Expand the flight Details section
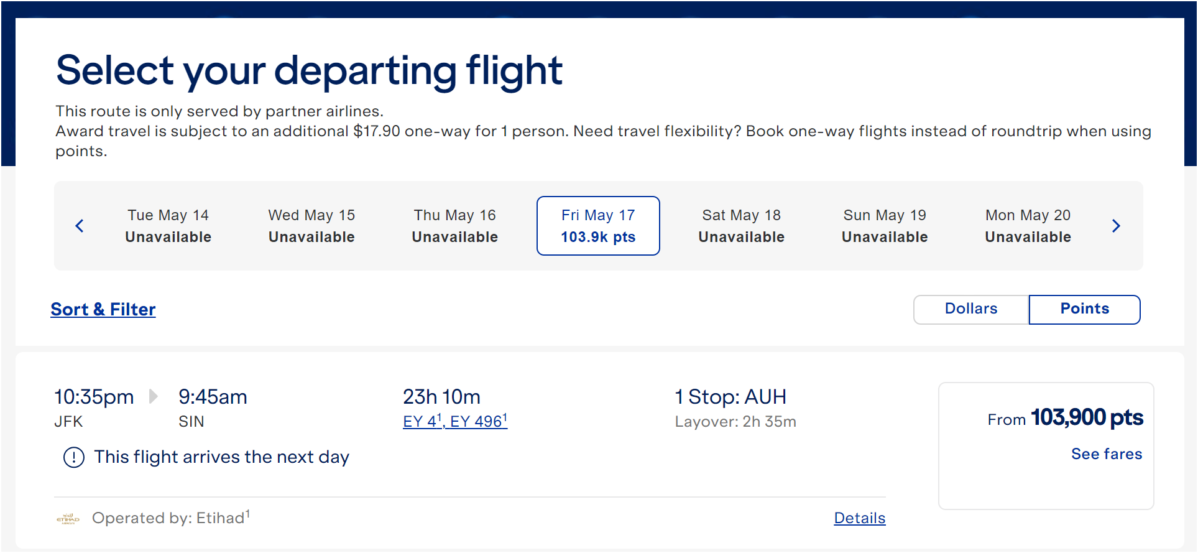The height and width of the screenshot is (553, 1198). pos(859,518)
